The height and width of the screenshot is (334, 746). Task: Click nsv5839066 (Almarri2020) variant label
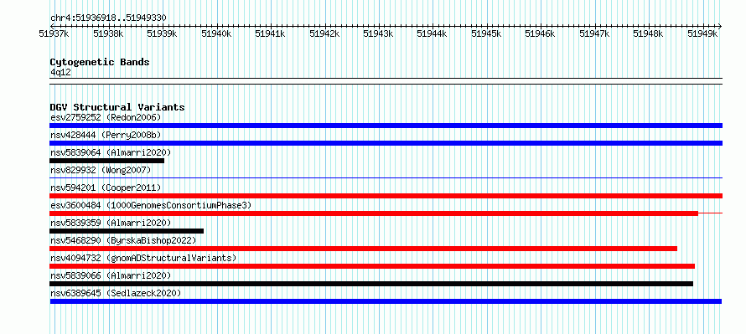pos(111,275)
